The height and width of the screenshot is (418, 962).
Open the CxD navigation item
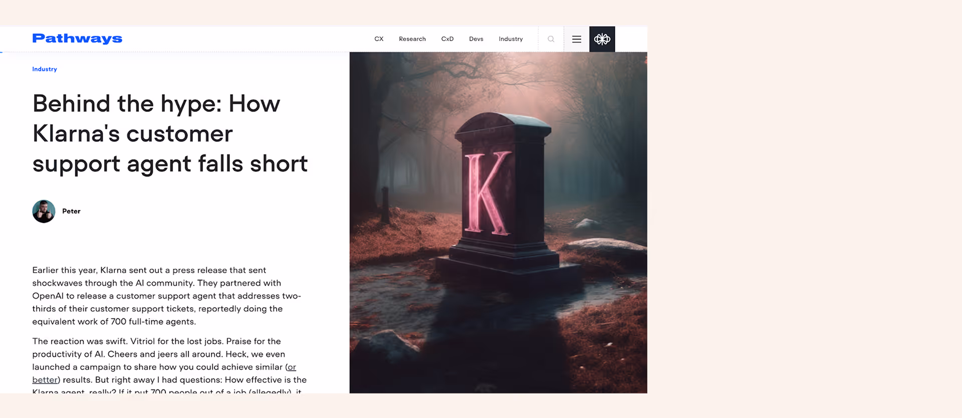click(447, 39)
